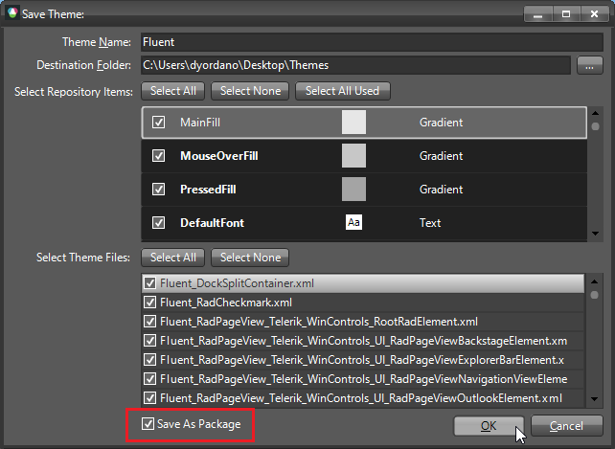Screen dimensions: 615x449
Task: Click the Select All Used button
Action: pyautogui.click(x=342, y=91)
